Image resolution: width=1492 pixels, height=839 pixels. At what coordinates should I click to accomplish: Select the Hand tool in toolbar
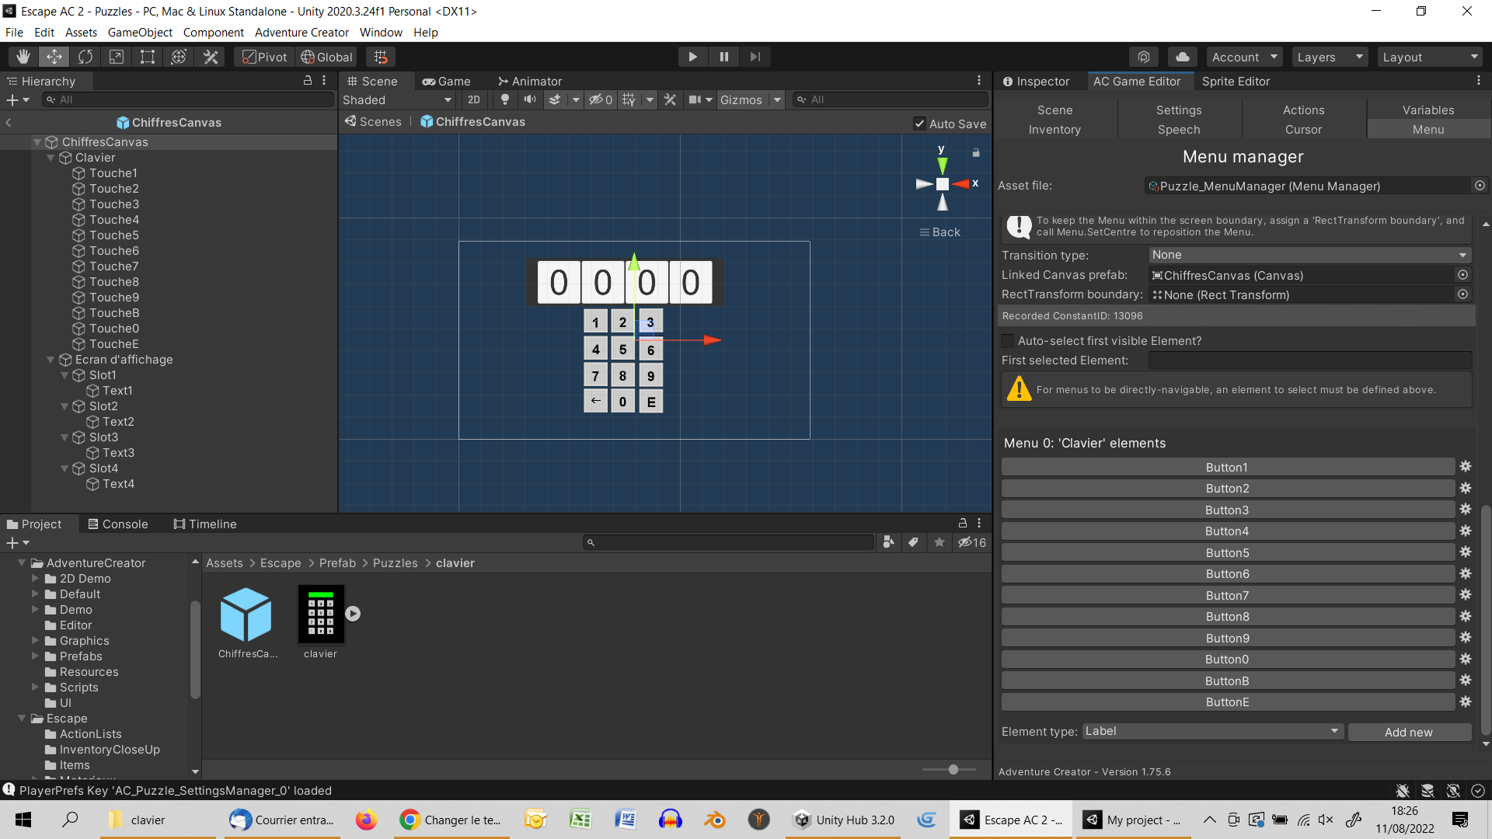tap(23, 57)
